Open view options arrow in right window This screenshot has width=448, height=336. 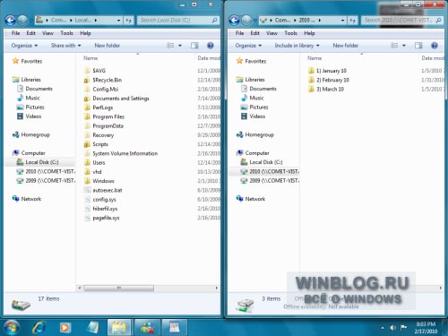404,46
